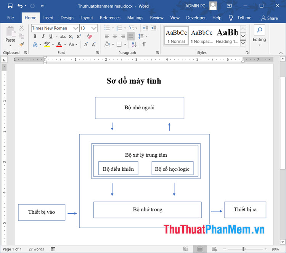This screenshot has width=286, height=253.
Task: Click the Bullets list icon
Action: coord(107,28)
